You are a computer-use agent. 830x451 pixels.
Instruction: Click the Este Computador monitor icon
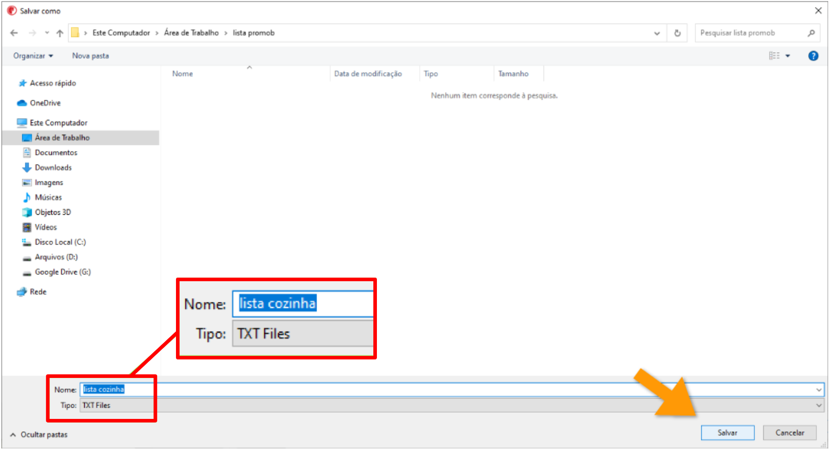click(x=22, y=123)
